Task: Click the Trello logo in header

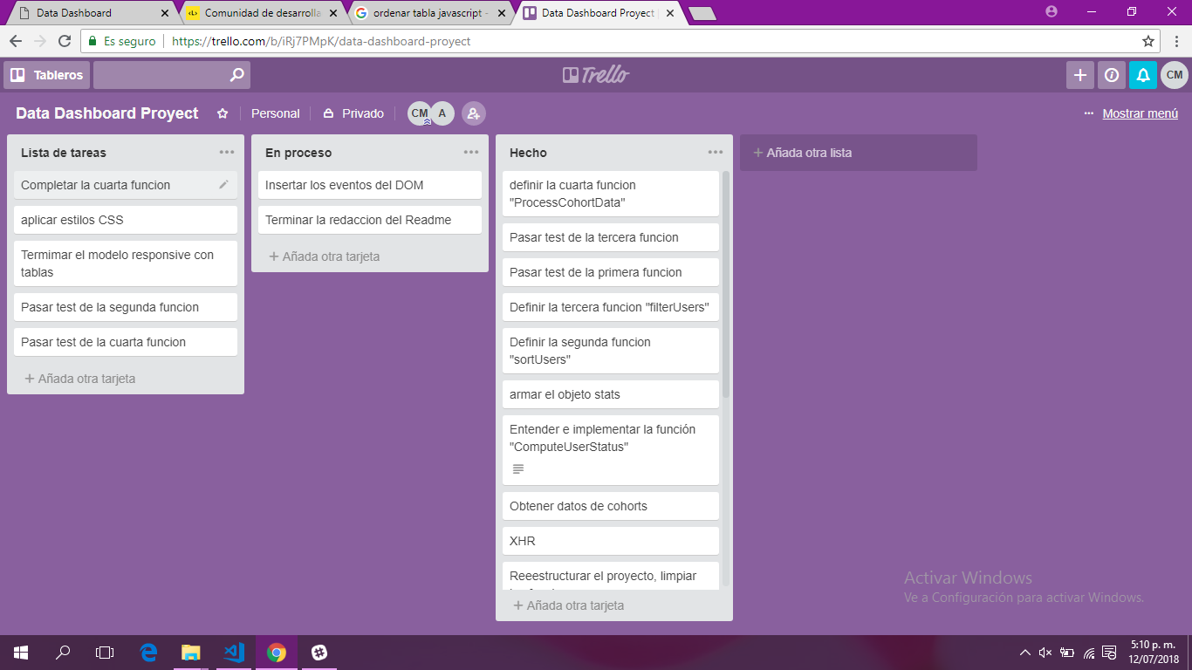Action: click(596, 75)
